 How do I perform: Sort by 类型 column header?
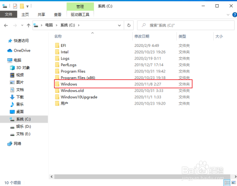[182, 36]
